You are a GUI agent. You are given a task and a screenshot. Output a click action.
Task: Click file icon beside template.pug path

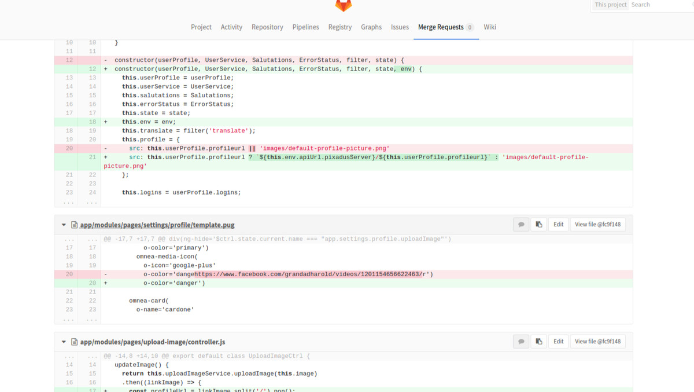click(74, 225)
